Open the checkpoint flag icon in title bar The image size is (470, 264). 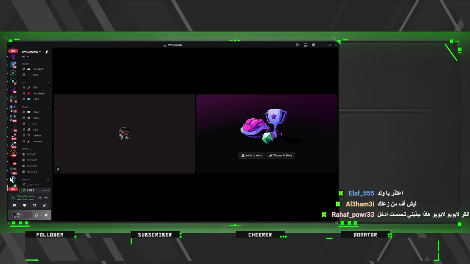(x=297, y=45)
